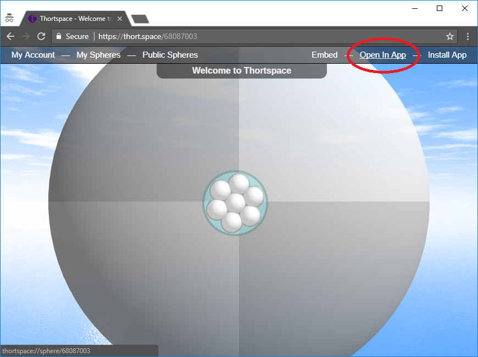Image resolution: width=478 pixels, height=357 pixels.
Task: Click the middle white ball in the cluster
Action: click(236, 203)
